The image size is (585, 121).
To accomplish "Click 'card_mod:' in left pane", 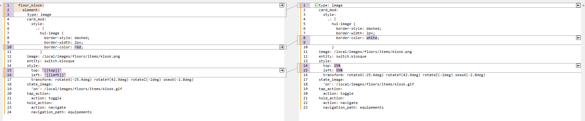I will pyautogui.click(x=36, y=19).
